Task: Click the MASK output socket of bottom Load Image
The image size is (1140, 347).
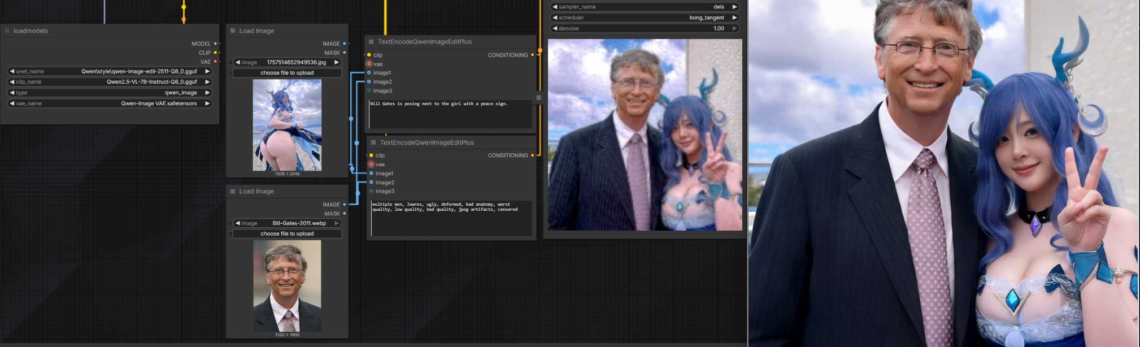Action: click(345, 214)
